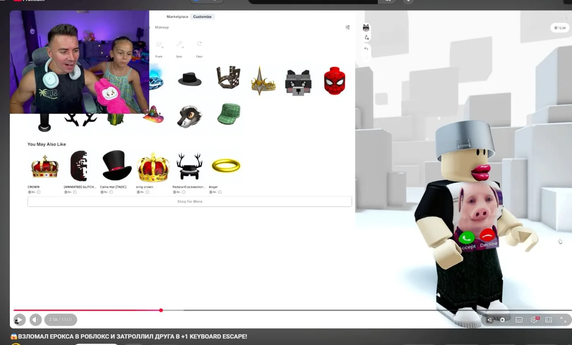Viewport: 572px width, 345px height.
Task: Click the avatar's silver pot hat
Action: pos(465,140)
